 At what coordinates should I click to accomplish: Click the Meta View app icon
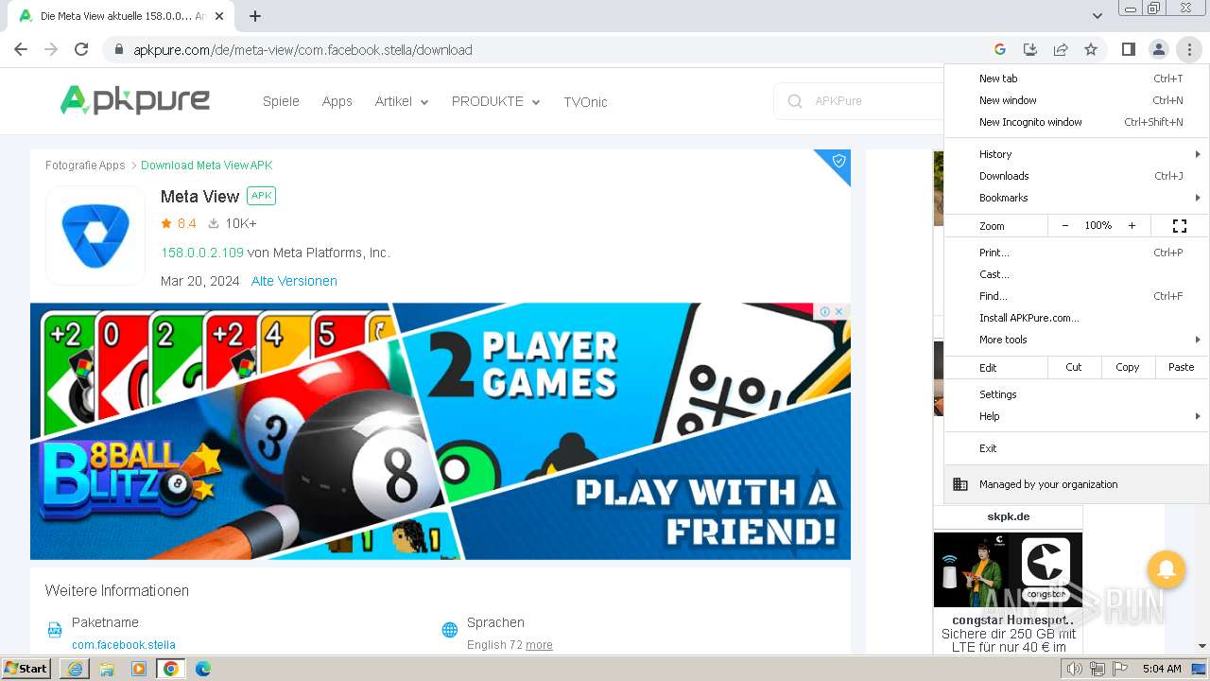tap(95, 236)
